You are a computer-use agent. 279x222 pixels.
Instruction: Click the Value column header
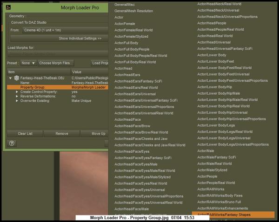pyautogui.click(x=89, y=72)
